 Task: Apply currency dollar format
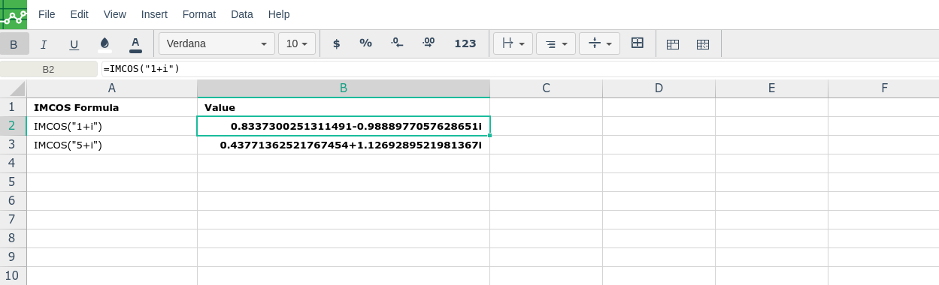pos(336,43)
